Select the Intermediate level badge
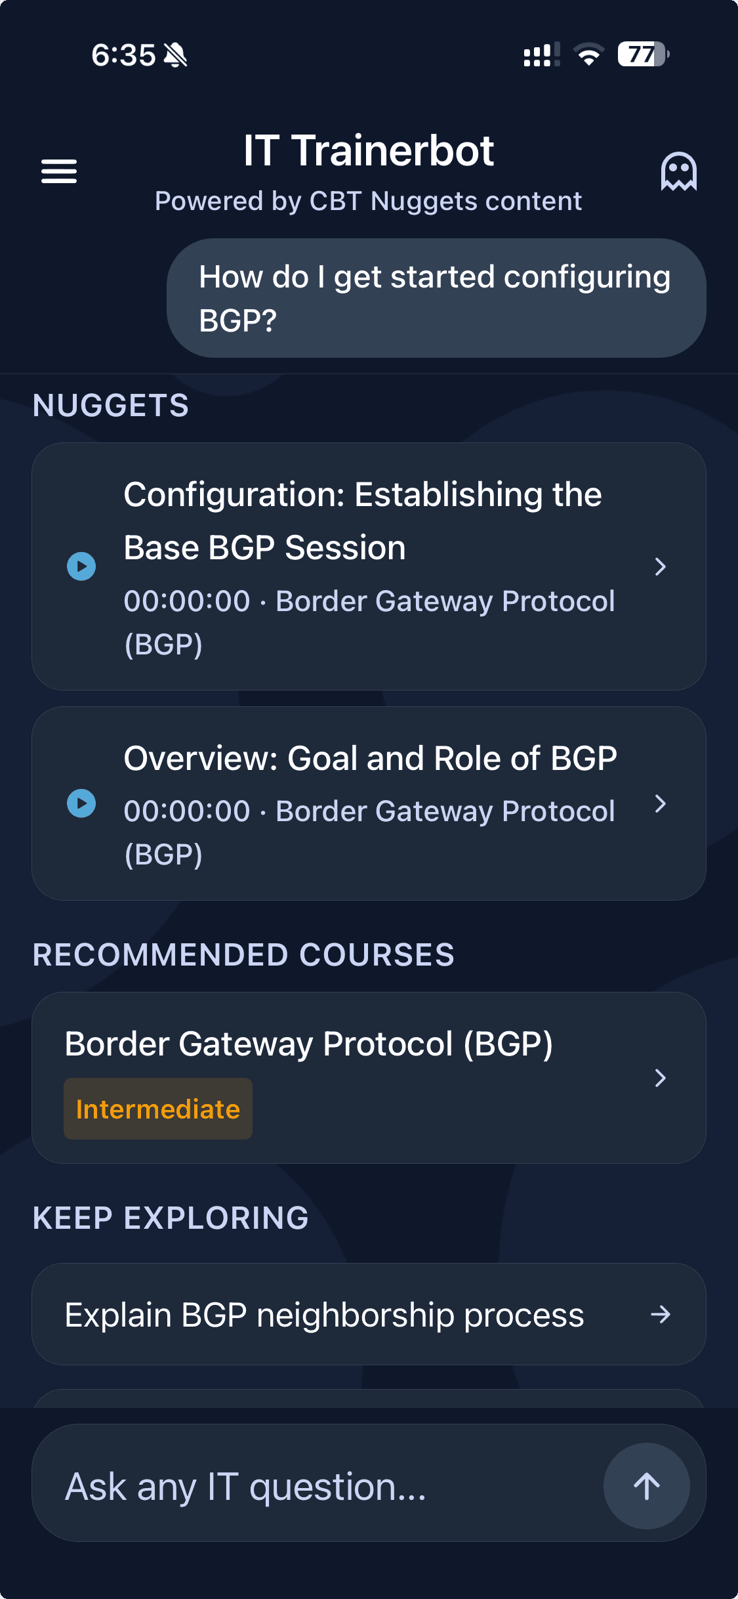 158,1109
